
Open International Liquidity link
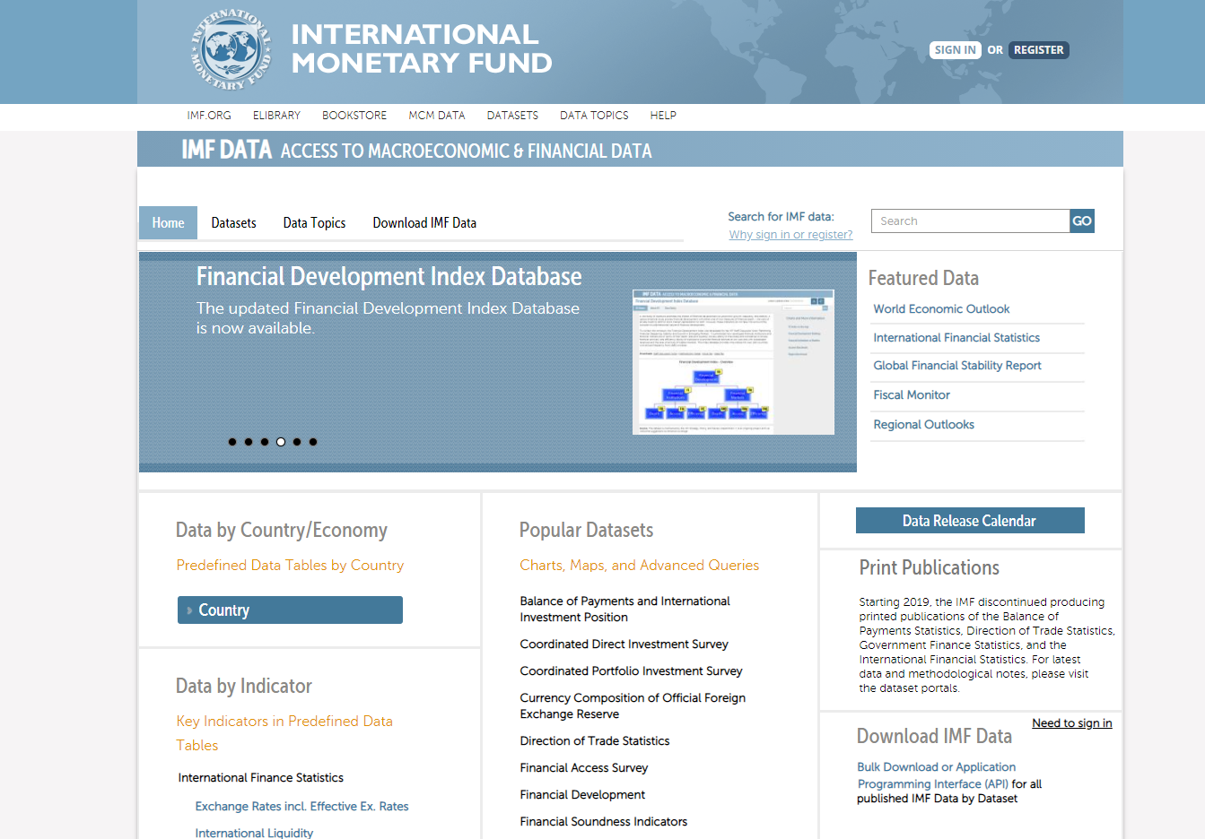tap(254, 833)
